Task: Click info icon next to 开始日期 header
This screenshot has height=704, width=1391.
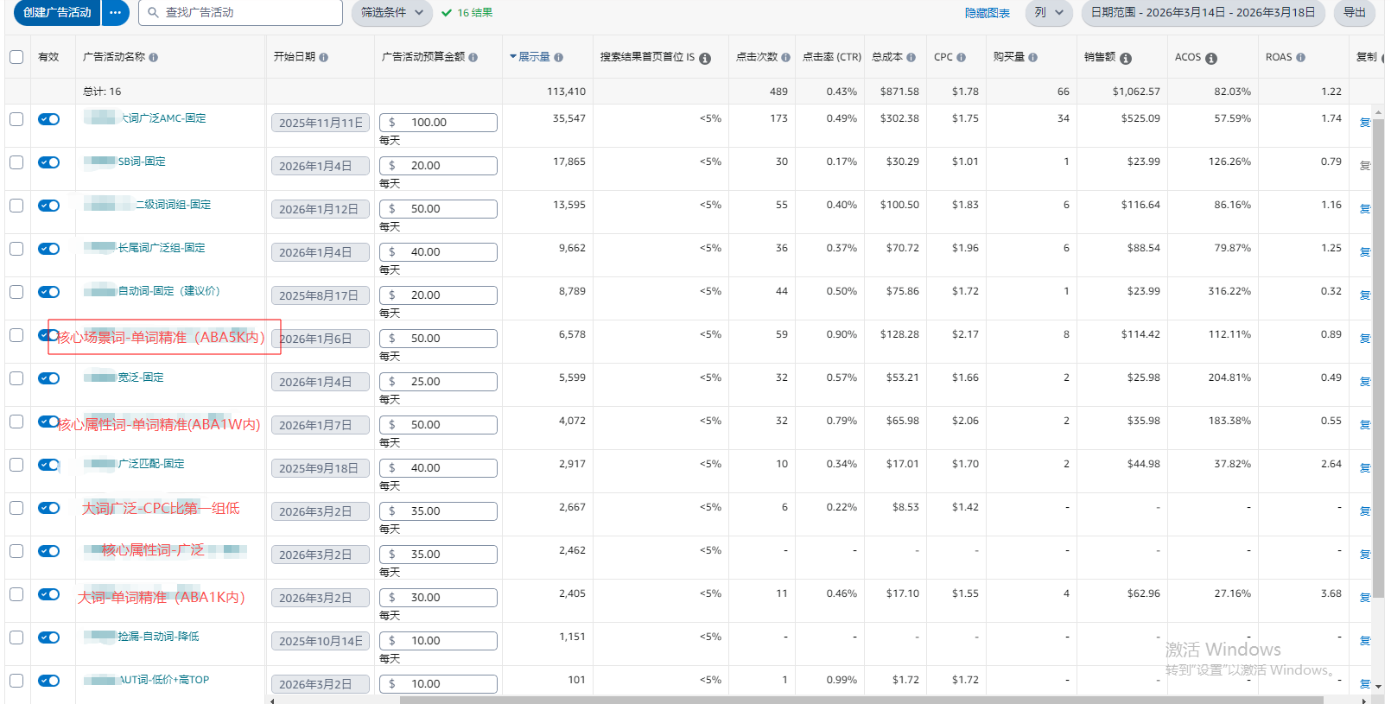Action: coord(324,58)
